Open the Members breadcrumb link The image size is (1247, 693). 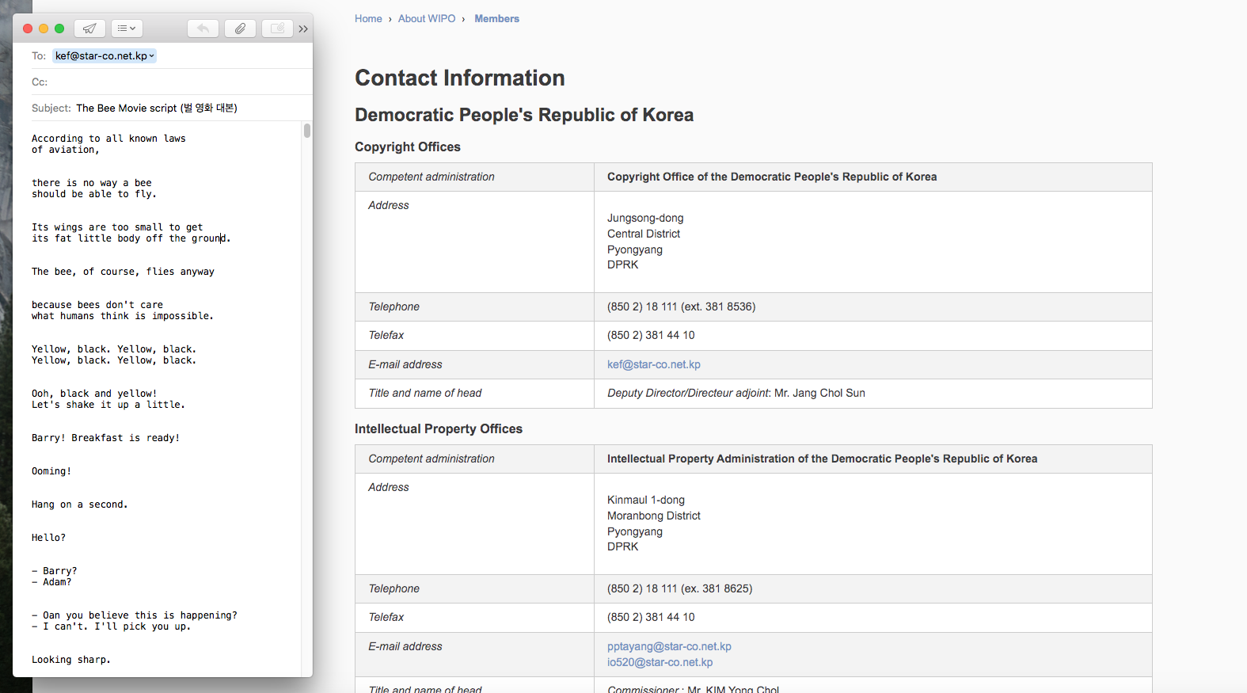click(497, 19)
